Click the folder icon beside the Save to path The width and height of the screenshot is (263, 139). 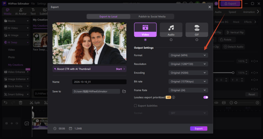[x=124, y=91]
